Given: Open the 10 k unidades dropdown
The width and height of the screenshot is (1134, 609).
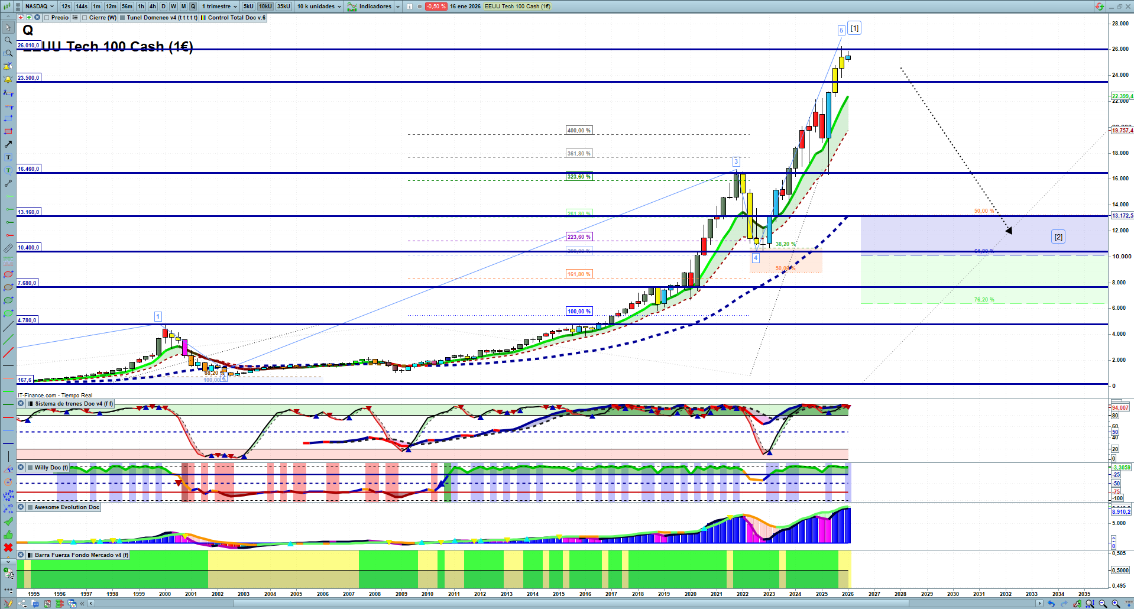Looking at the screenshot, I should [319, 7].
